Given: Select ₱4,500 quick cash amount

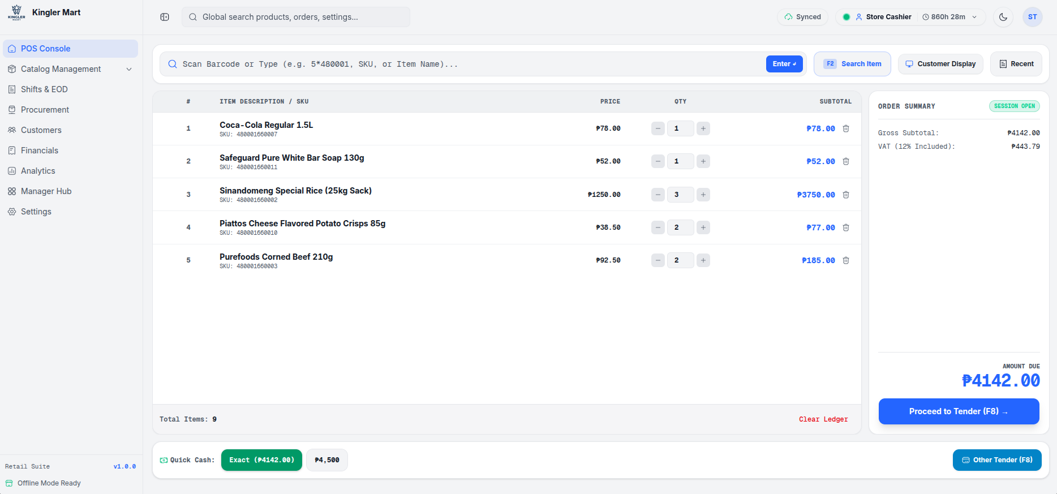Looking at the screenshot, I should (327, 460).
